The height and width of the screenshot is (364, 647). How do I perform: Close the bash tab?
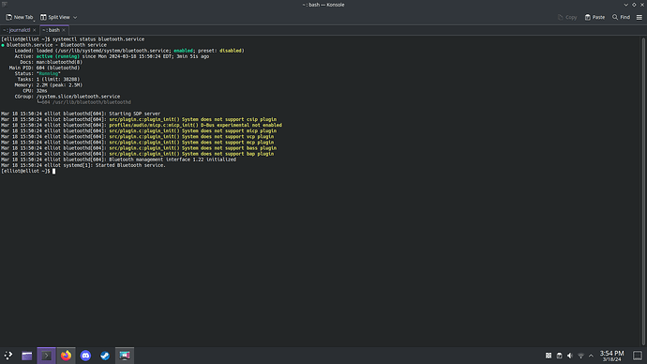point(64,30)
